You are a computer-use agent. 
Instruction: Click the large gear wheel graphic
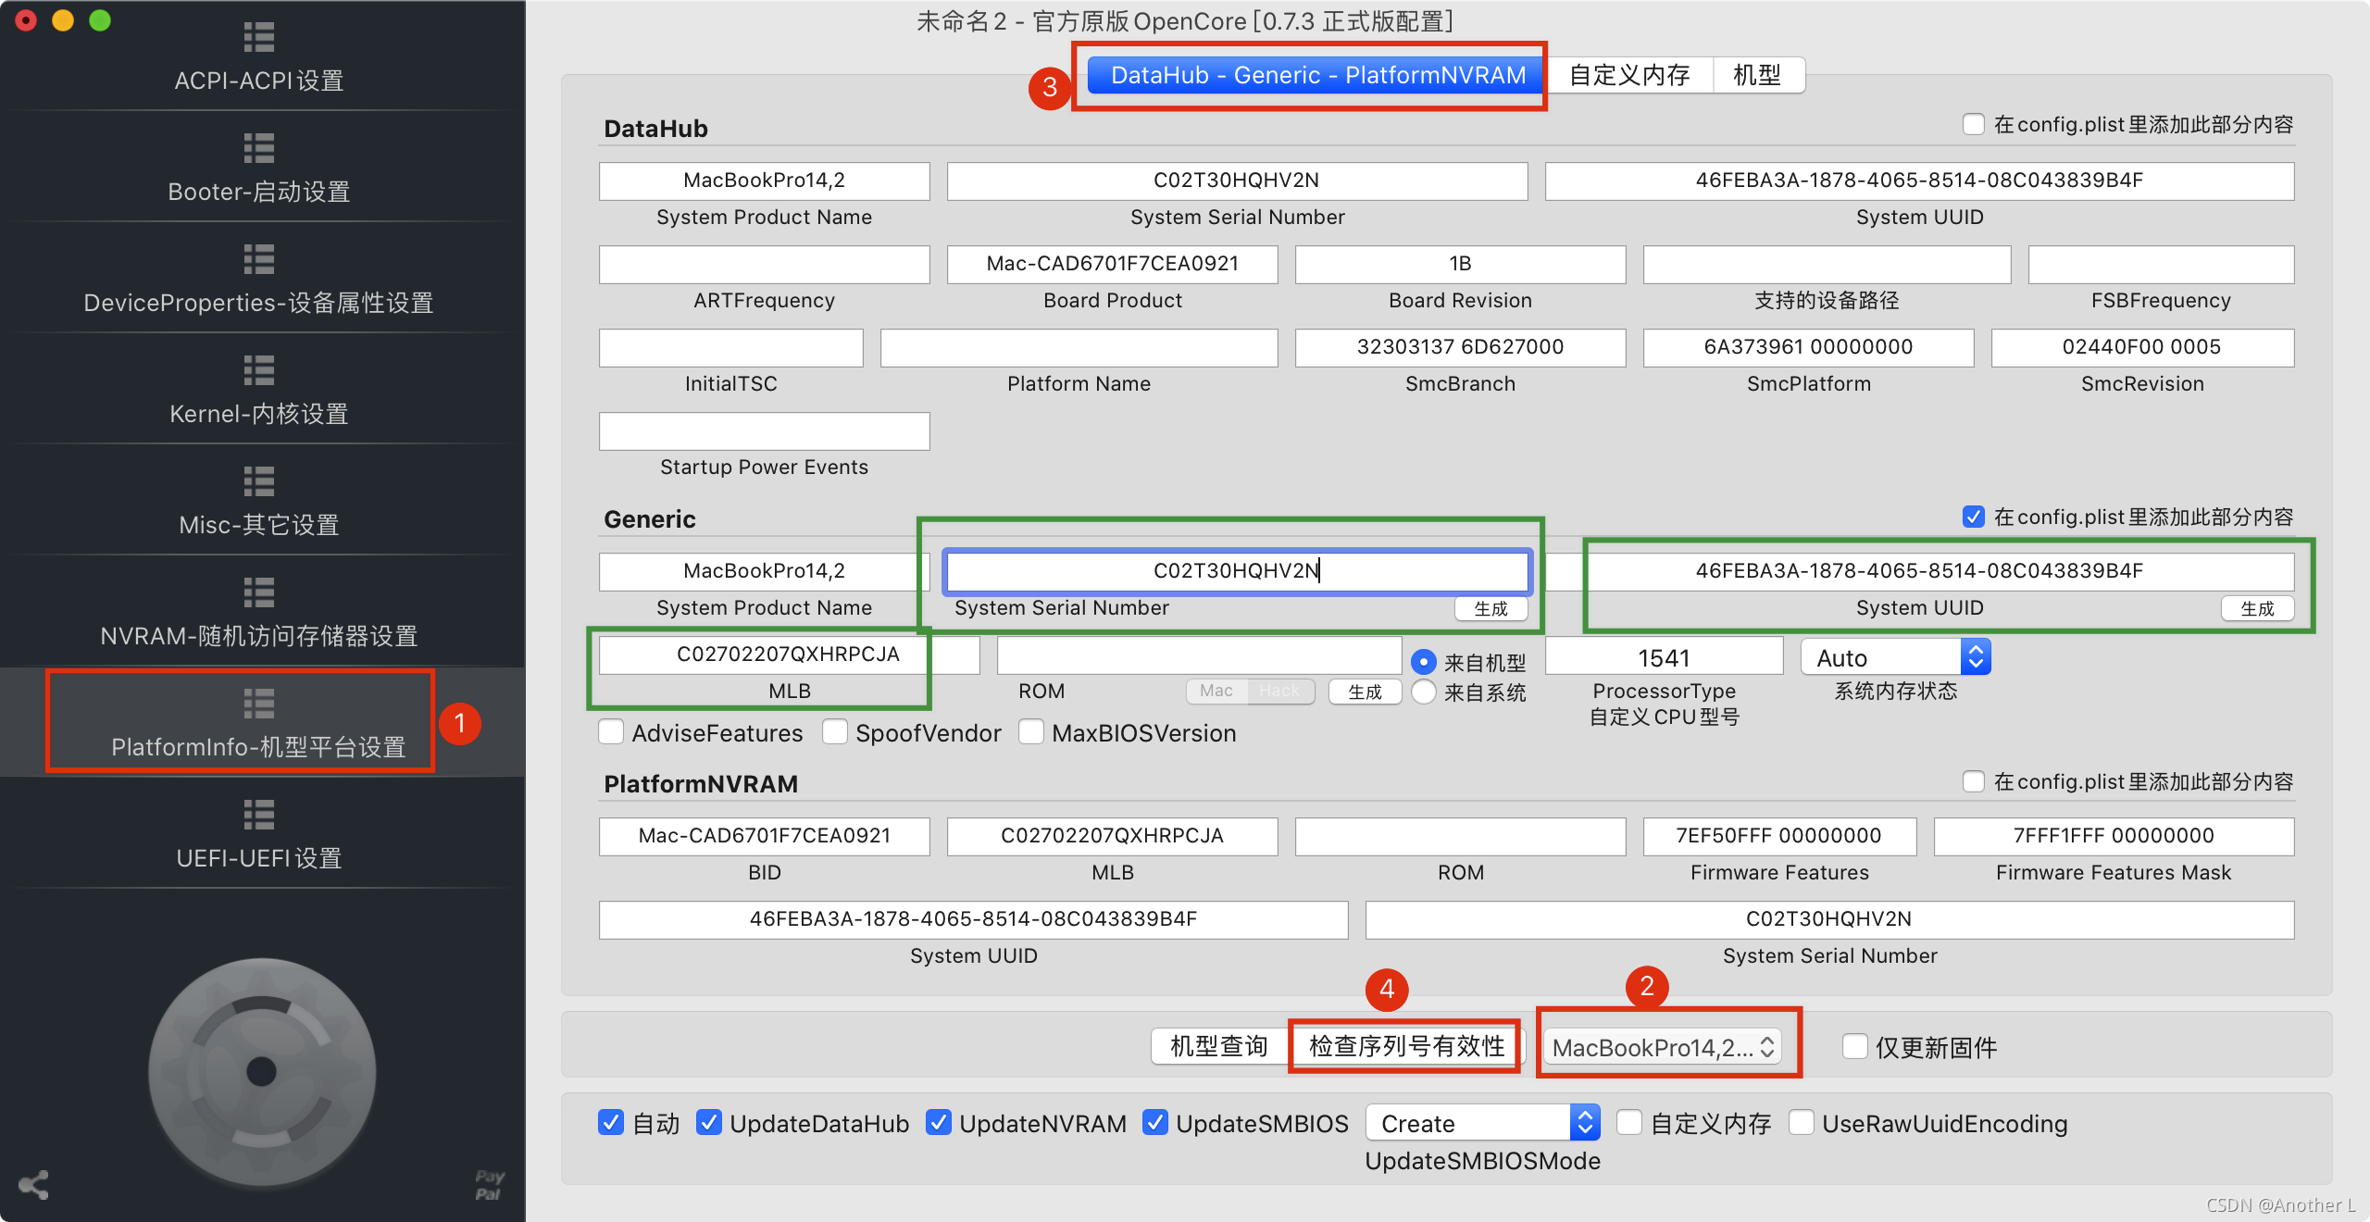(262, 1072)
